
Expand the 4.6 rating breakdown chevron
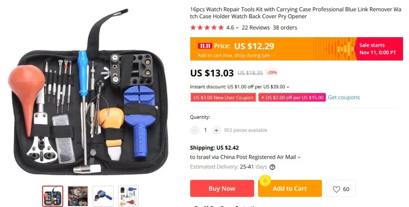point(237,28)
